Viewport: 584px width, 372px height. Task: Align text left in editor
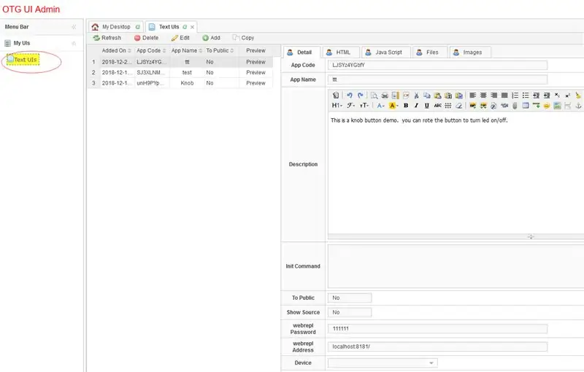coord(472,96)
